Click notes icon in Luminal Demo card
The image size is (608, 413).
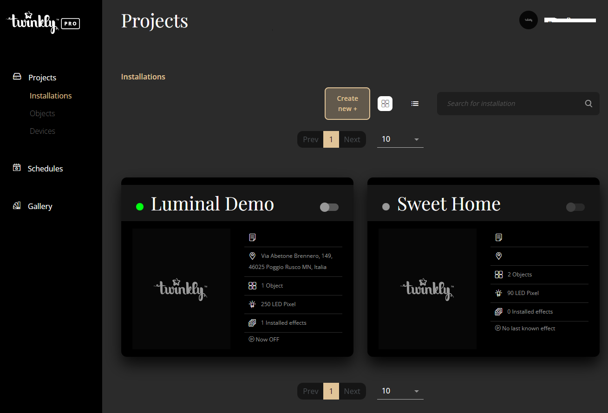point(252,237)
